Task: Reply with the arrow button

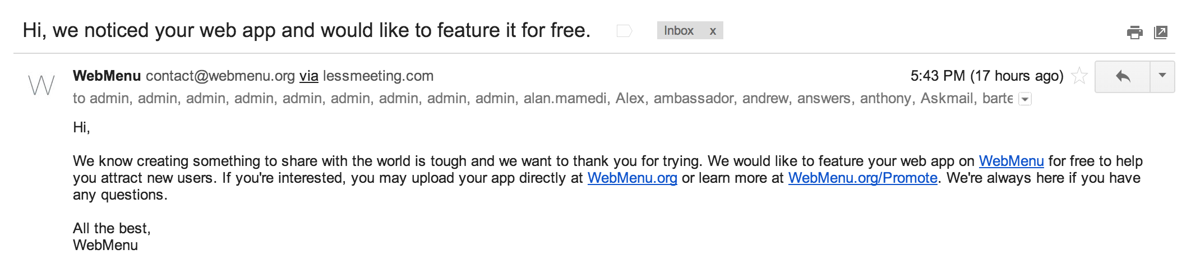Action: tap(1123, 76)
